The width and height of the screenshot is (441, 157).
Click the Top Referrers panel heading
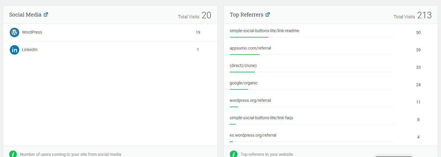tap(246, 15)
